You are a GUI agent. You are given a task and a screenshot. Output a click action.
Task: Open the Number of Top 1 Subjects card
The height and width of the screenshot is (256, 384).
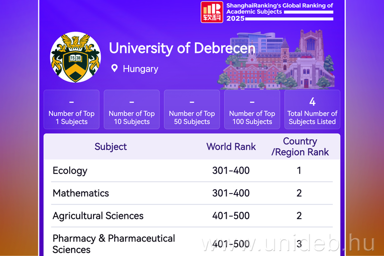coord(72,110)
